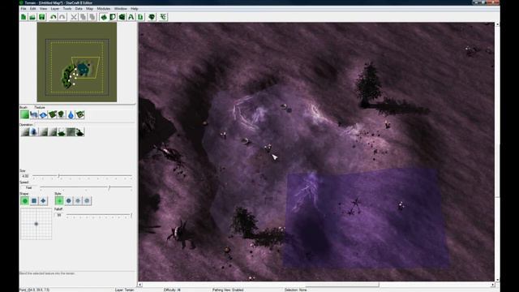Click the New Map toolbar icon
Viewport: 519px width, 292px height.
click(x=24, y=17)
